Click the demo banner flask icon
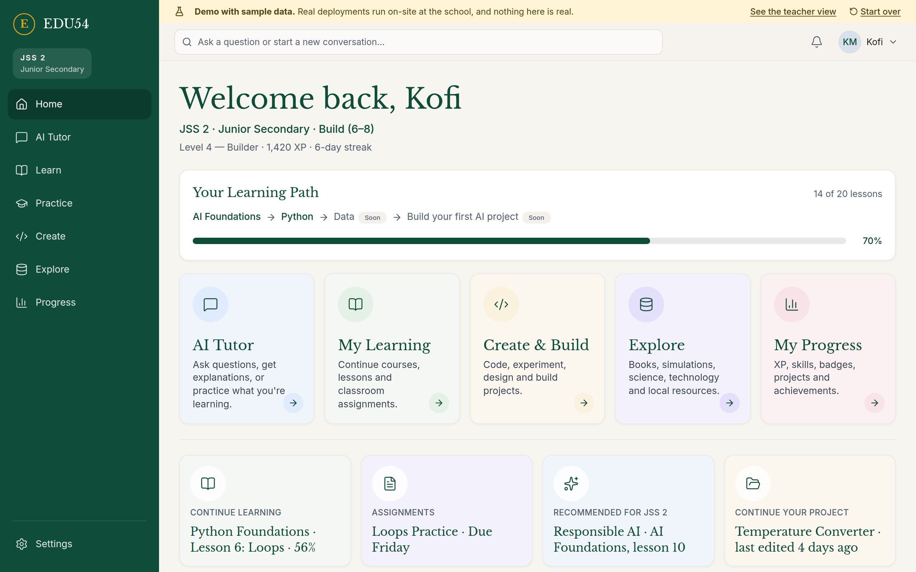The height and width of the screenshot is (572, 916). click(179, 12)
